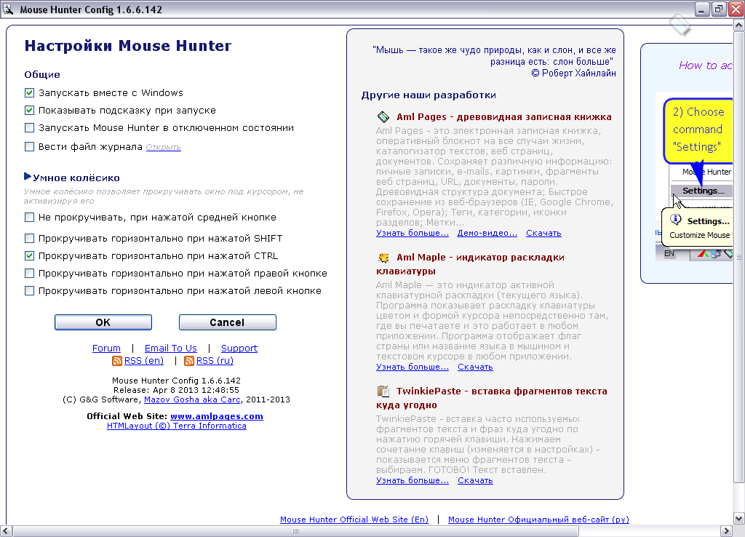Image resolution: width=745 pixels, height=537 pixels.
Task: Click TwinkiePaste 'Узнать больше...' link
Action: click(x=413, y=480)
